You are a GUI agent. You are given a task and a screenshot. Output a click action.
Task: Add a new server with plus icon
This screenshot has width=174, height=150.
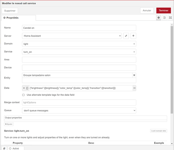(133, 36)
